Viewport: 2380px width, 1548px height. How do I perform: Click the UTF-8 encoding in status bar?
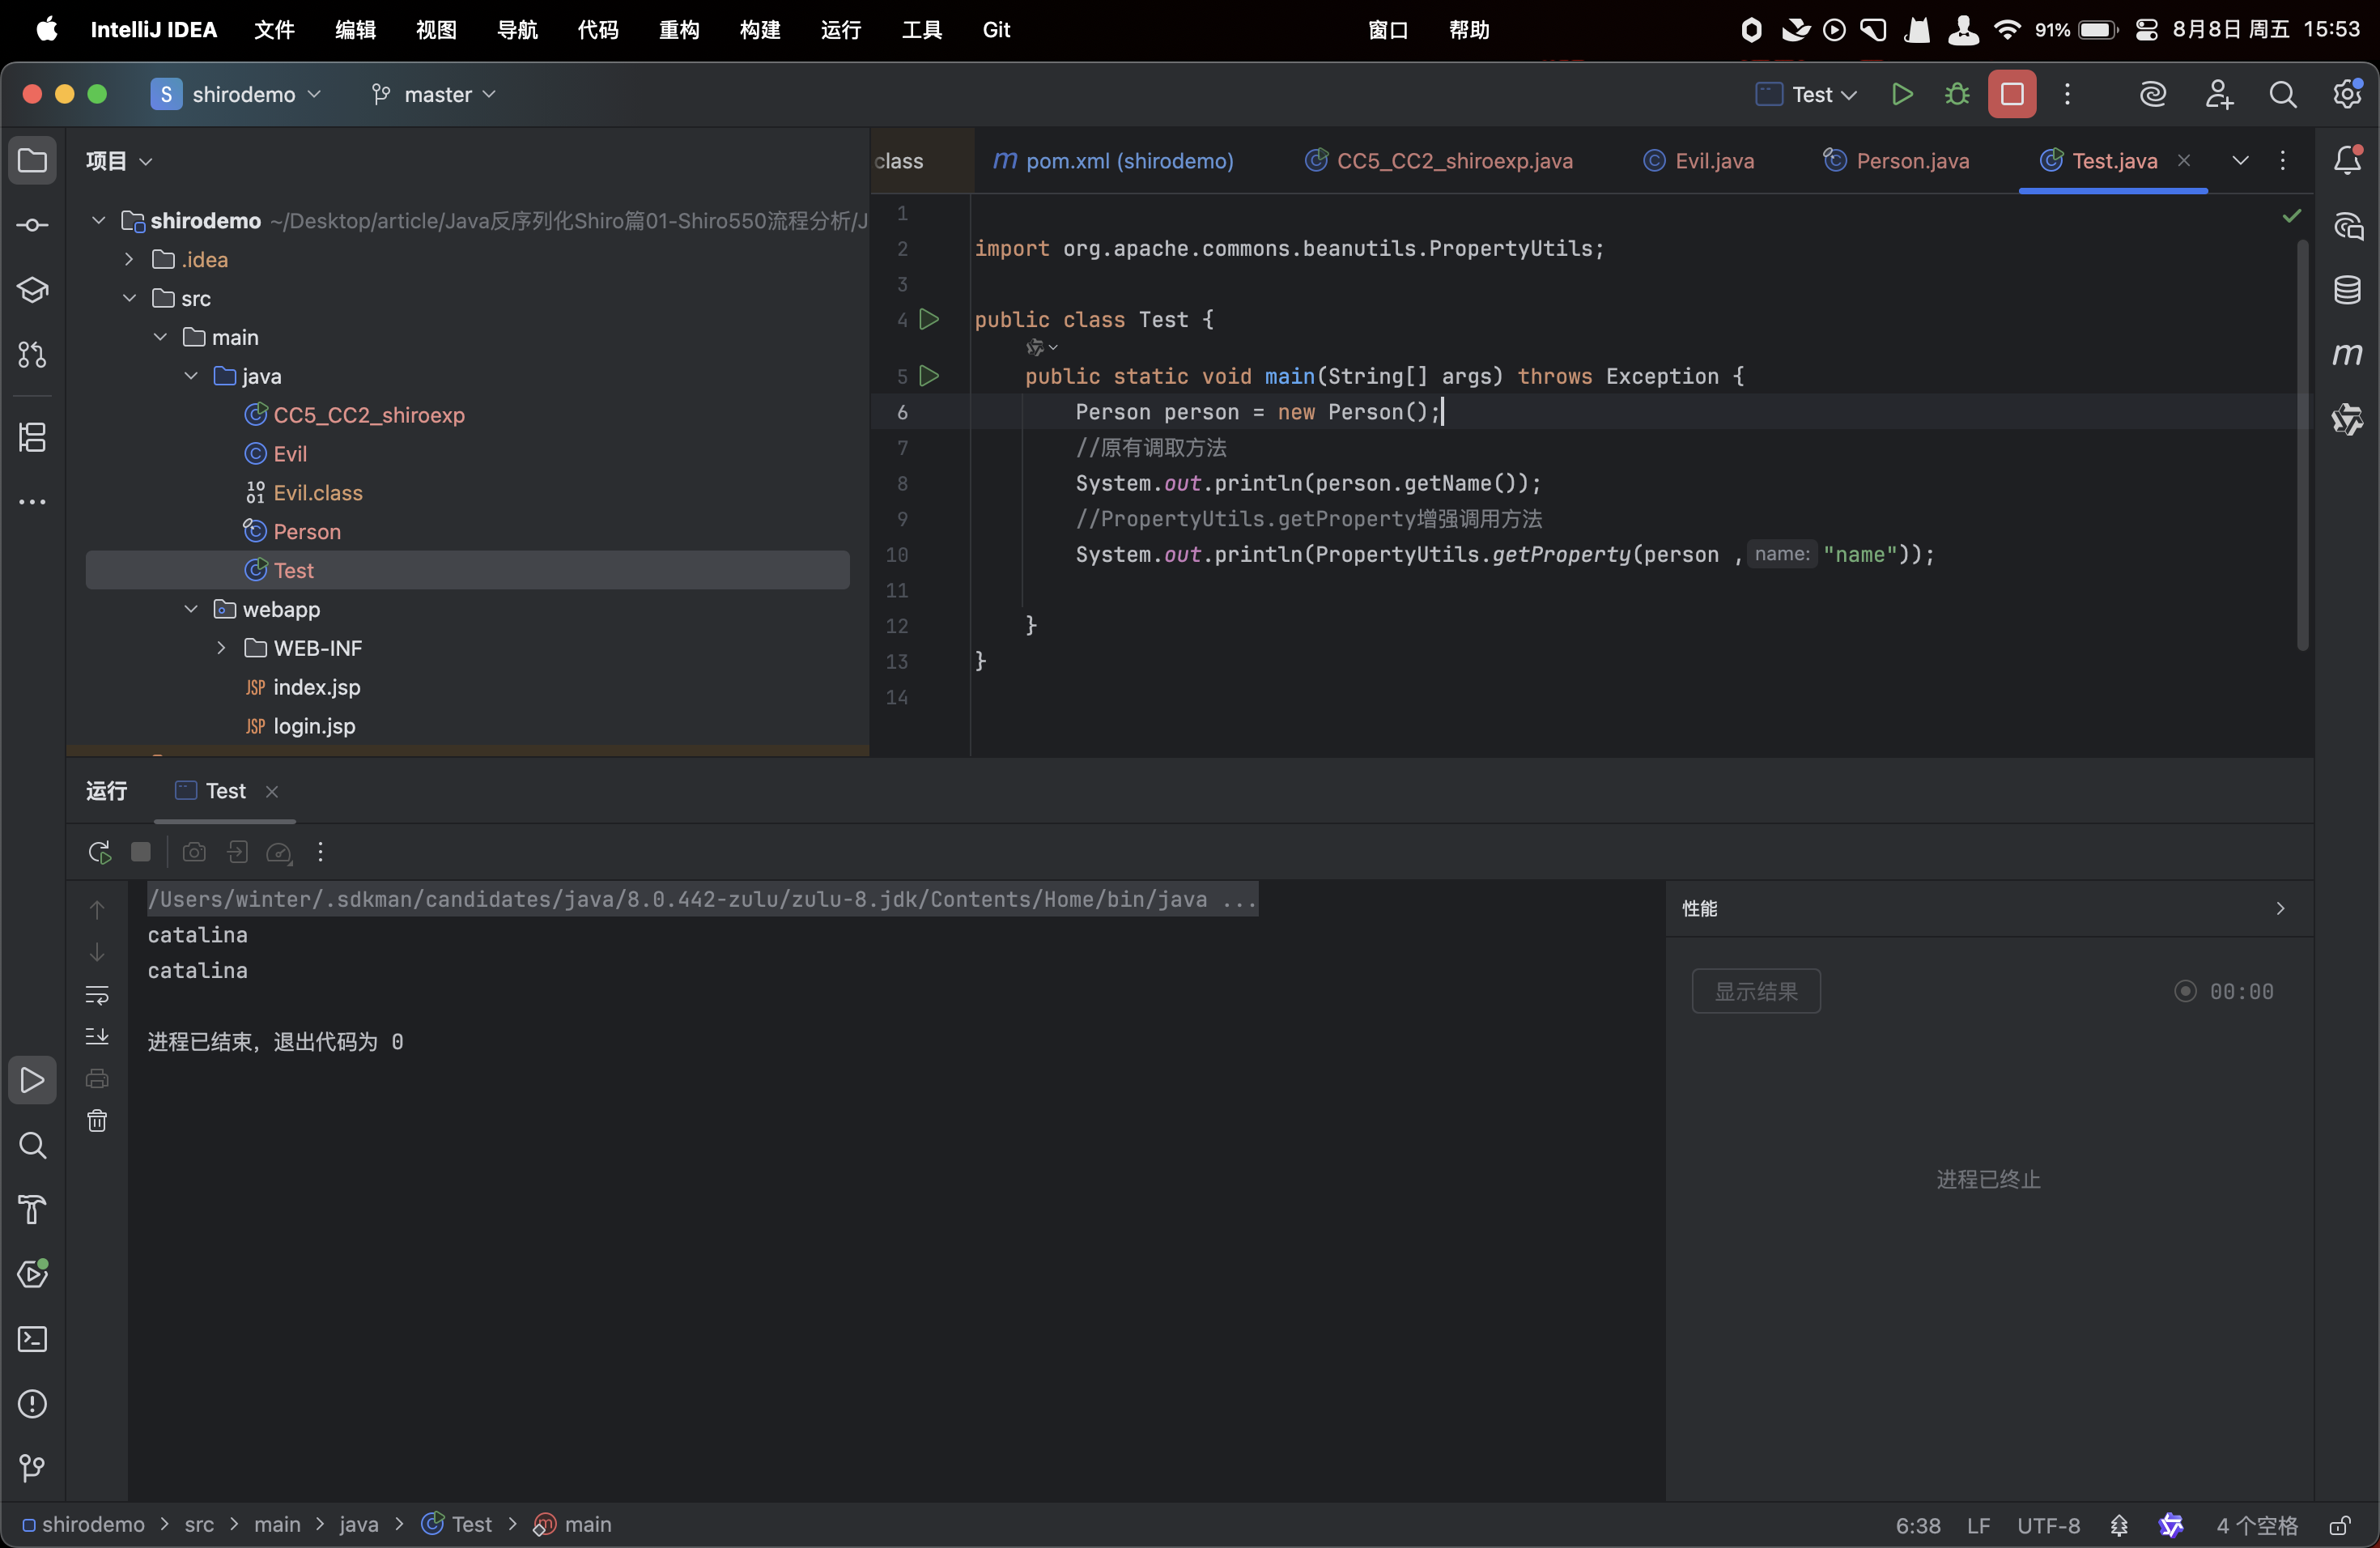(x=2048, y=1525)
